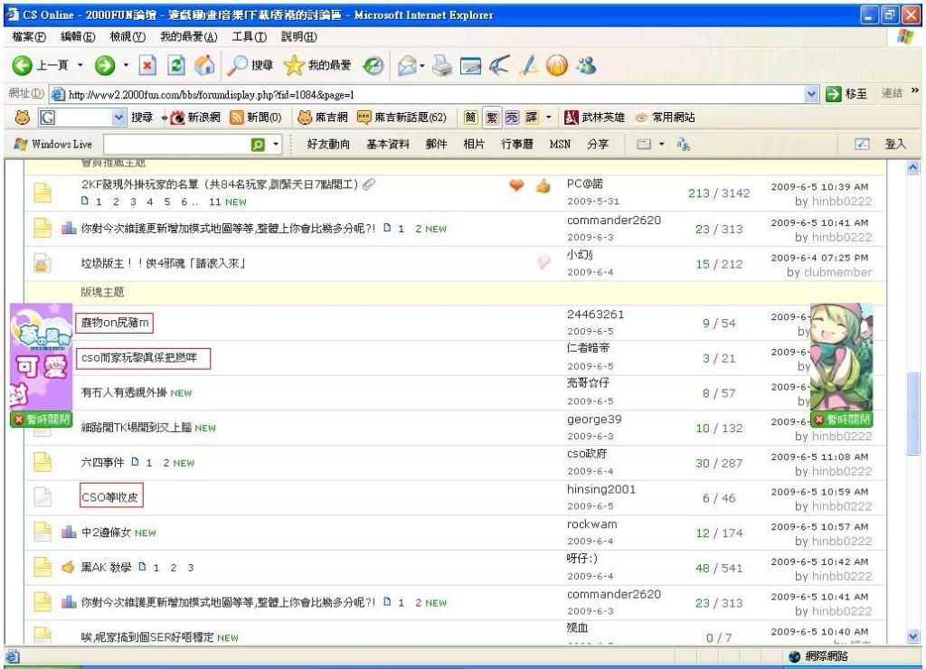Screen dimensions: 926x669
Task: Toggle the 繁 traditional Chinese button
Action: click(x=492, y=118)
